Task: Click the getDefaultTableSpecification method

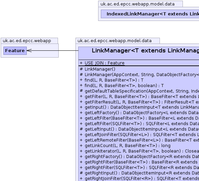Action: (139, 91)
